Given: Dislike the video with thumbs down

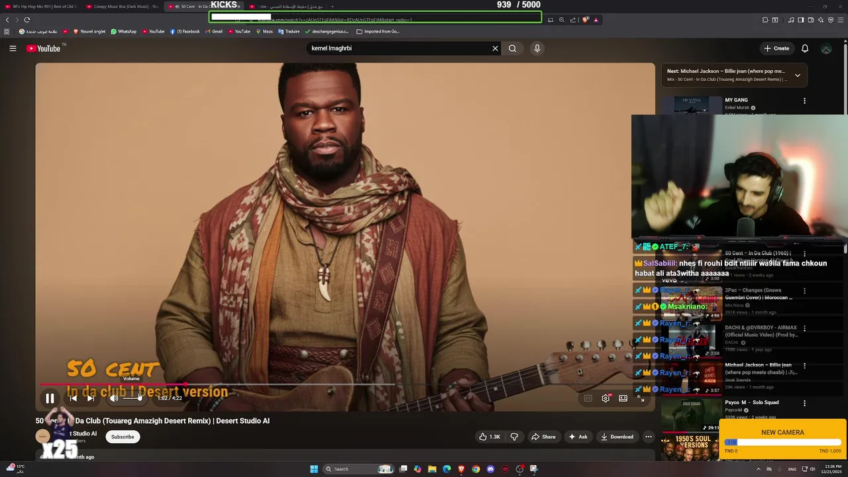Looking at the screenshot, I should [514, 437].
